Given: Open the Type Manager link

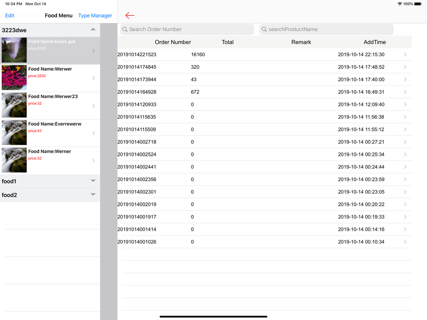Looking at the screenshot, I should point(95,16).
